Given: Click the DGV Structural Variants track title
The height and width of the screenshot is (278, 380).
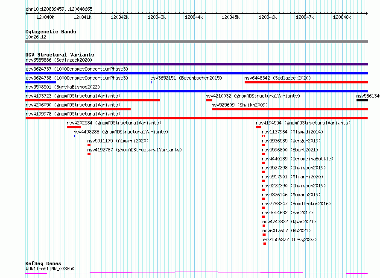Looking at the screenshot, I should (x=60, y=55).
